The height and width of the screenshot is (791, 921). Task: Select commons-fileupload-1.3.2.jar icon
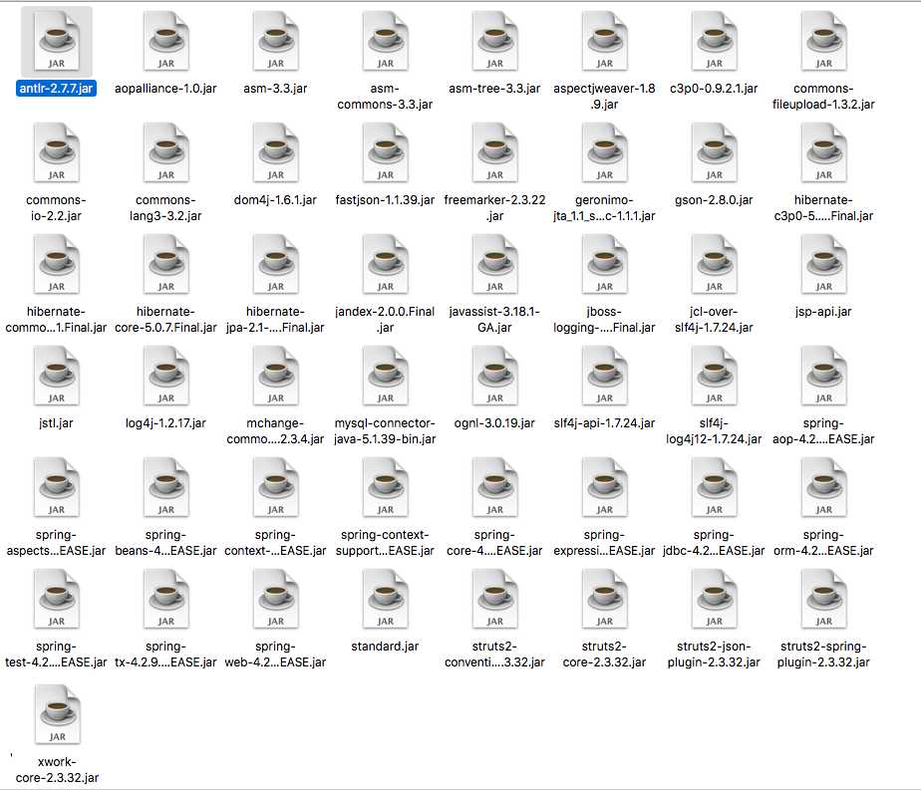(x=823, y=42)
